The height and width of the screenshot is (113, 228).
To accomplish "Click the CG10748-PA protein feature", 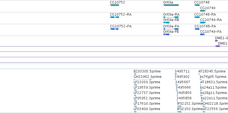I will [x=197, y=29].
